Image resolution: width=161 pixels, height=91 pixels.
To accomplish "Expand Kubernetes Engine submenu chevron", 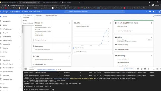I will [x=20, y=68].
